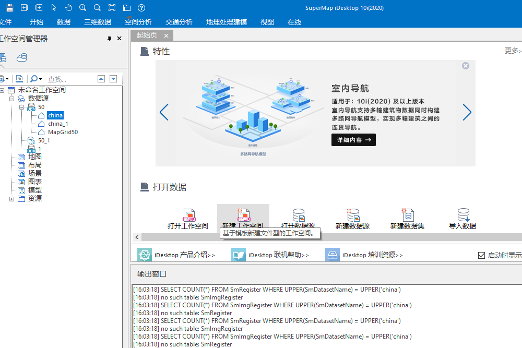Click the full extent view icon

click(112, 8)
